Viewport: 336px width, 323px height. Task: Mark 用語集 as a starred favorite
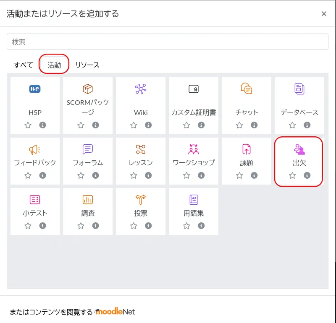[186, 226]
